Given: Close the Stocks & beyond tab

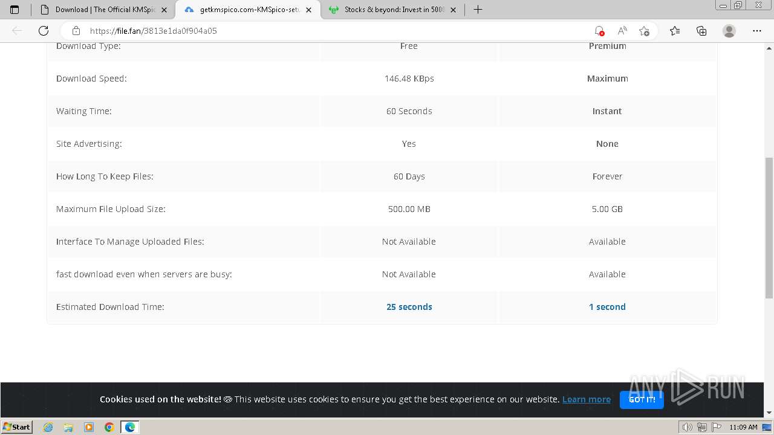Looking at the screenshot, I should 453,10.
